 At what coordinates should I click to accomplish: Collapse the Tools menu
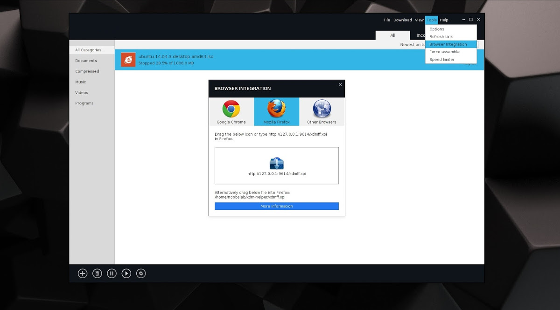point(432,20)
